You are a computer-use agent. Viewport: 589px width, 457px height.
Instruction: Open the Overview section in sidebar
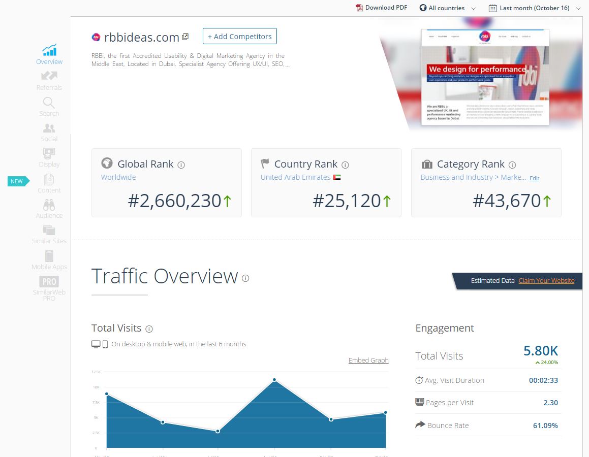(49, 55)
